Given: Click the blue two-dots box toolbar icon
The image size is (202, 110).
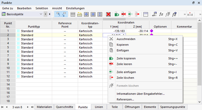Looking at the screenshot, I should click(100, 14).
